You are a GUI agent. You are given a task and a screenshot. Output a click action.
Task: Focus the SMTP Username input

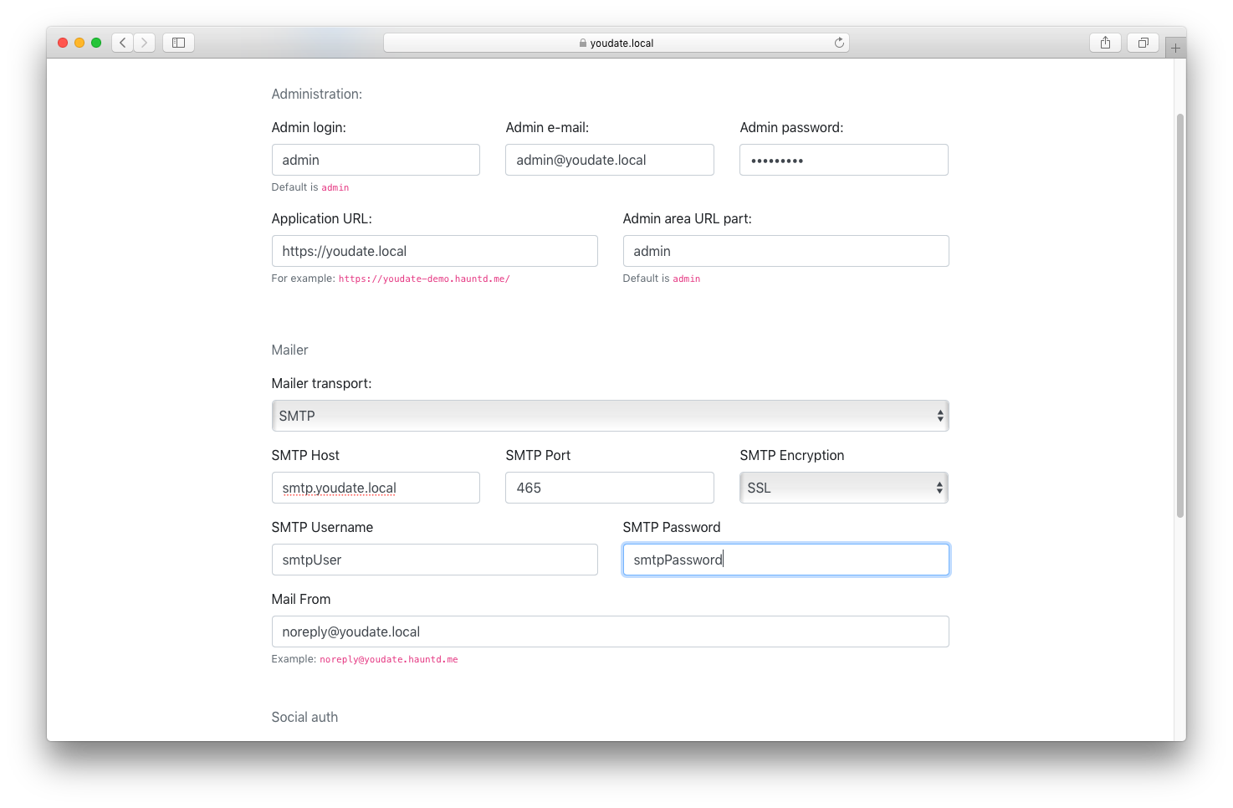(434, 560)
